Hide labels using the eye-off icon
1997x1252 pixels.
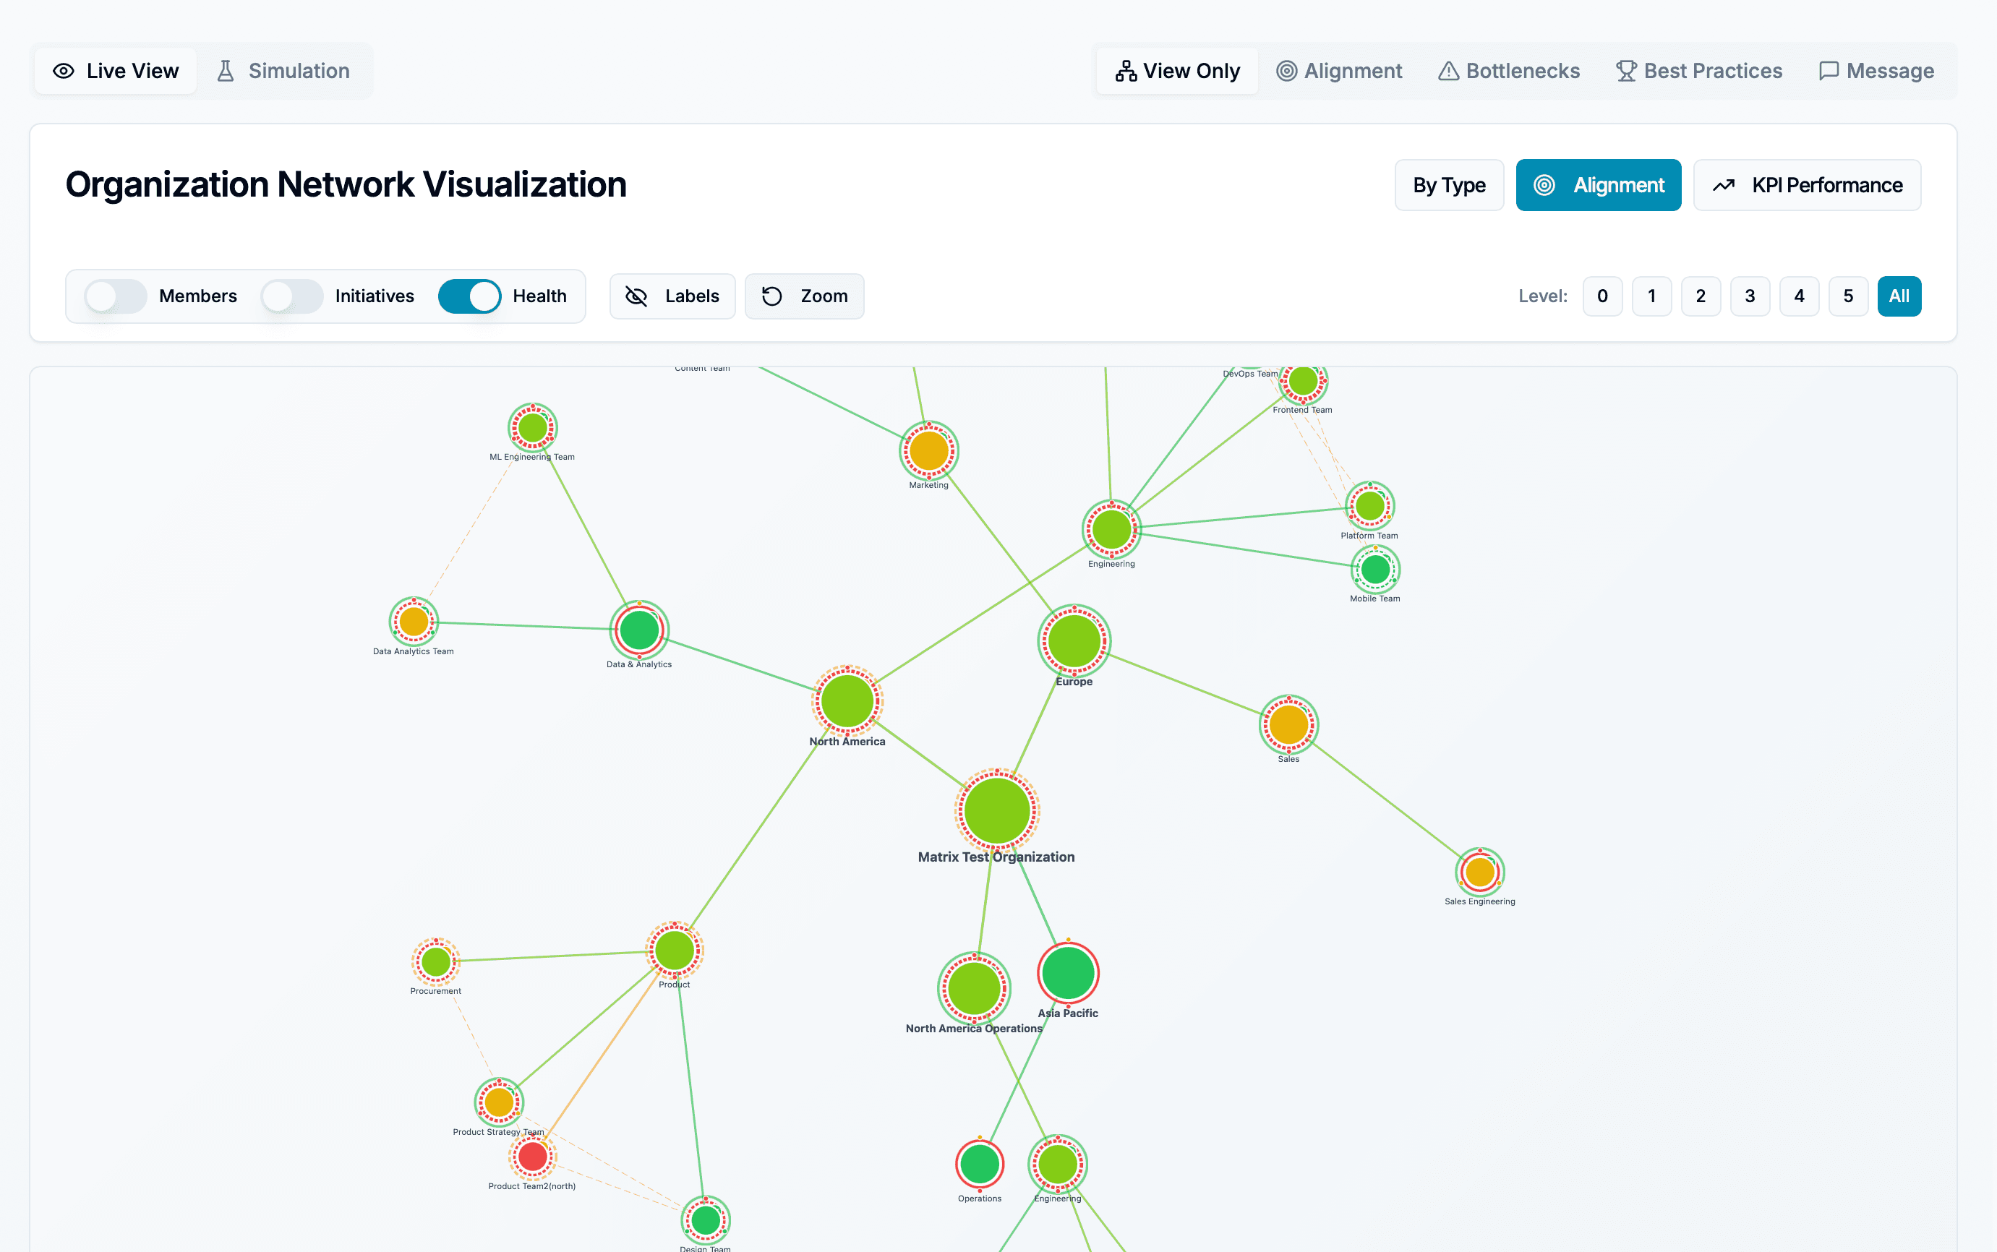636,296
